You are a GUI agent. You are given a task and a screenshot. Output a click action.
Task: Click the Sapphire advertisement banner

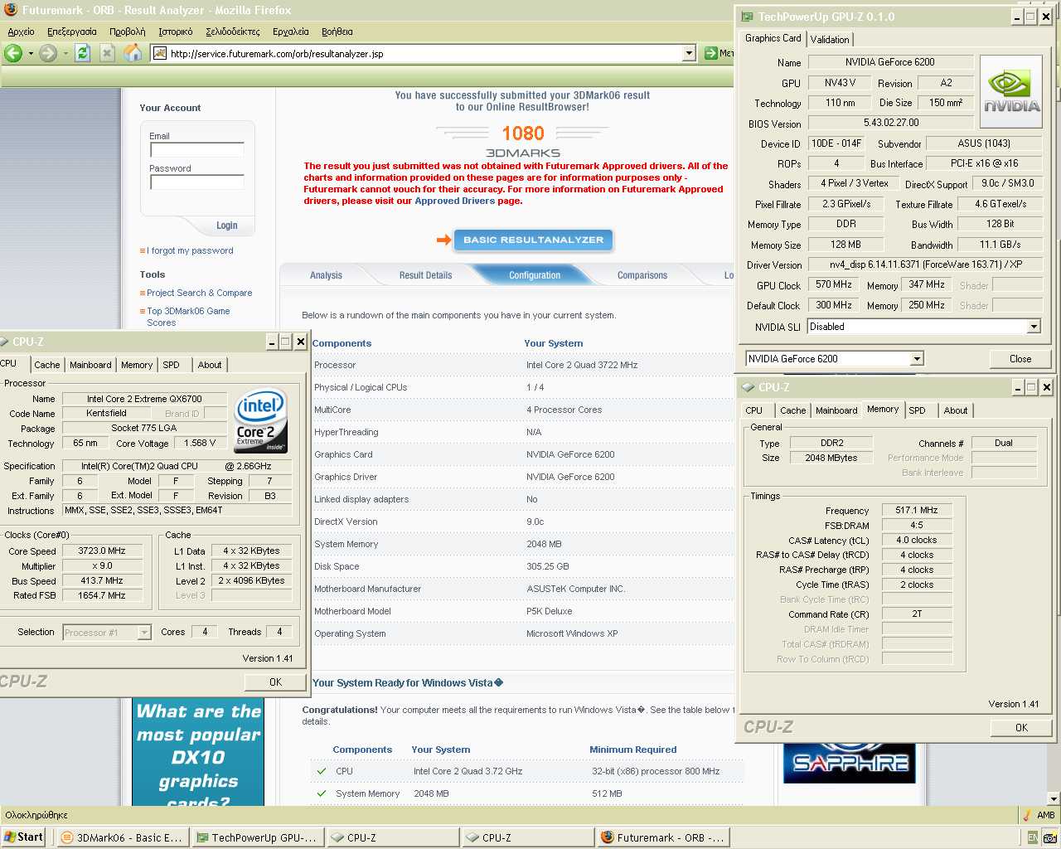click(850, 764)
